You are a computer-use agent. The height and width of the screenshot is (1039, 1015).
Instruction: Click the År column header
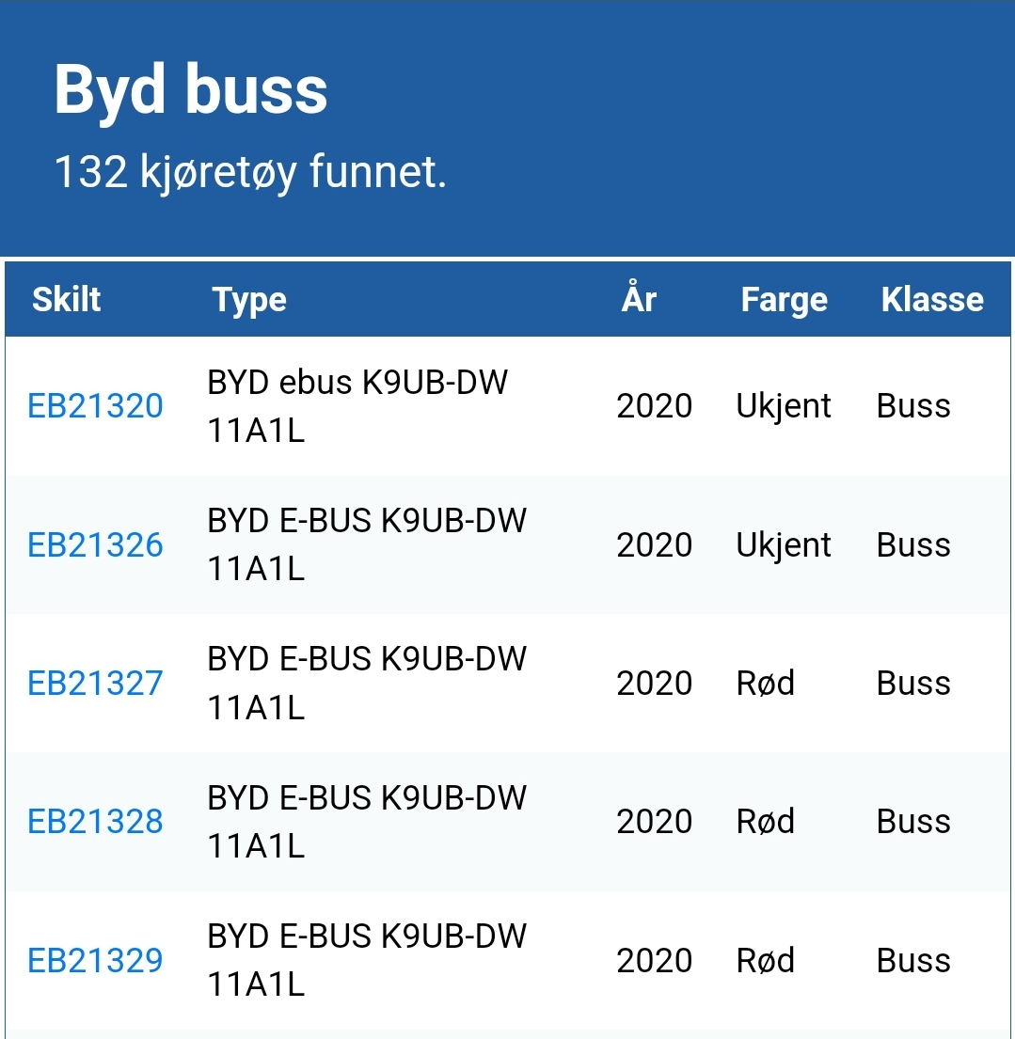coord(639,300)
